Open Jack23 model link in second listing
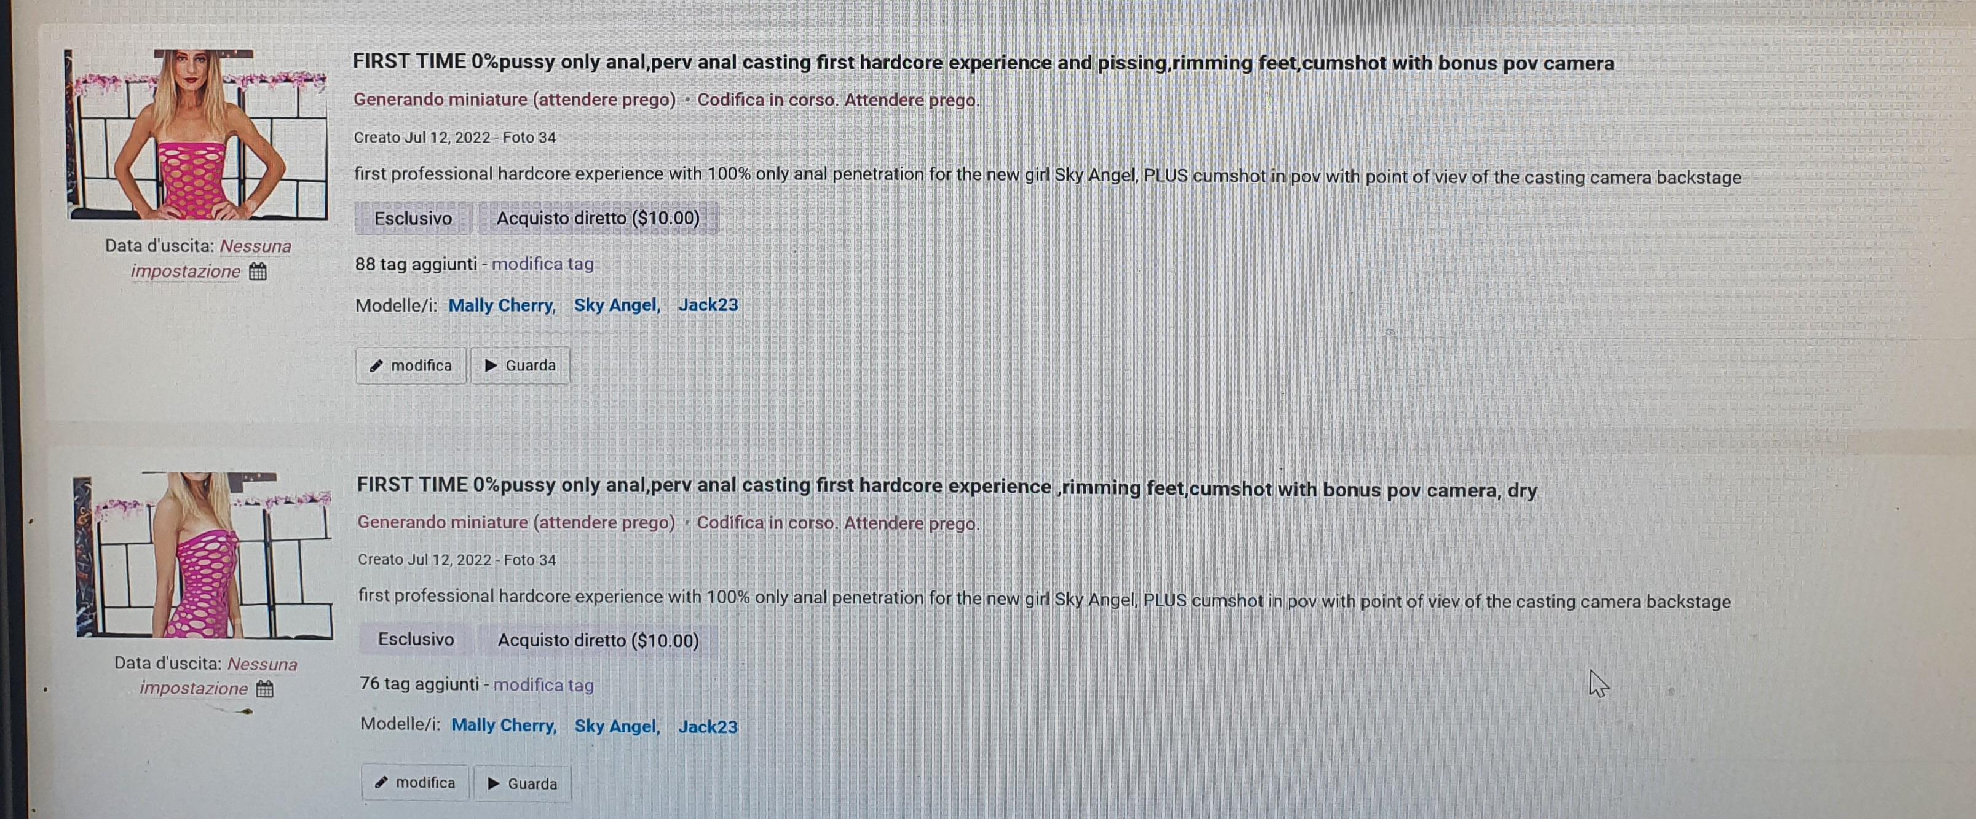Image resolution: width=1976 pixels, height=819 pixels. tap(707, 726)
